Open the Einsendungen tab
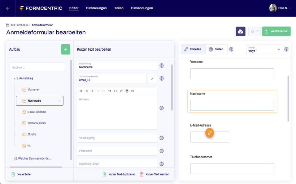The width and height of the screenshot is (296, 184). (x=142, y=8)
